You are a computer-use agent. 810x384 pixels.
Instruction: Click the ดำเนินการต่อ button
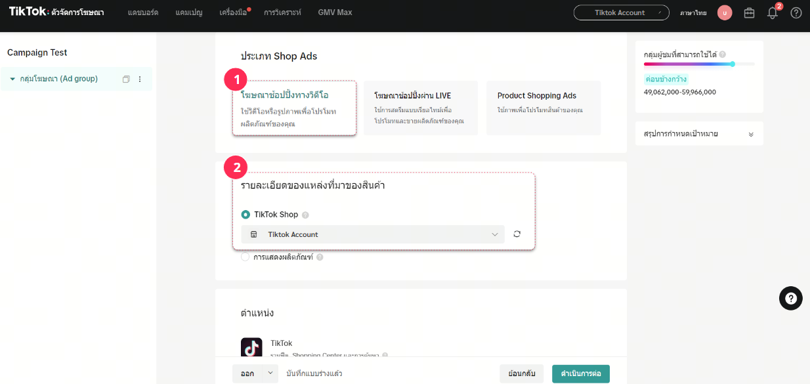(x=581, y=373)
